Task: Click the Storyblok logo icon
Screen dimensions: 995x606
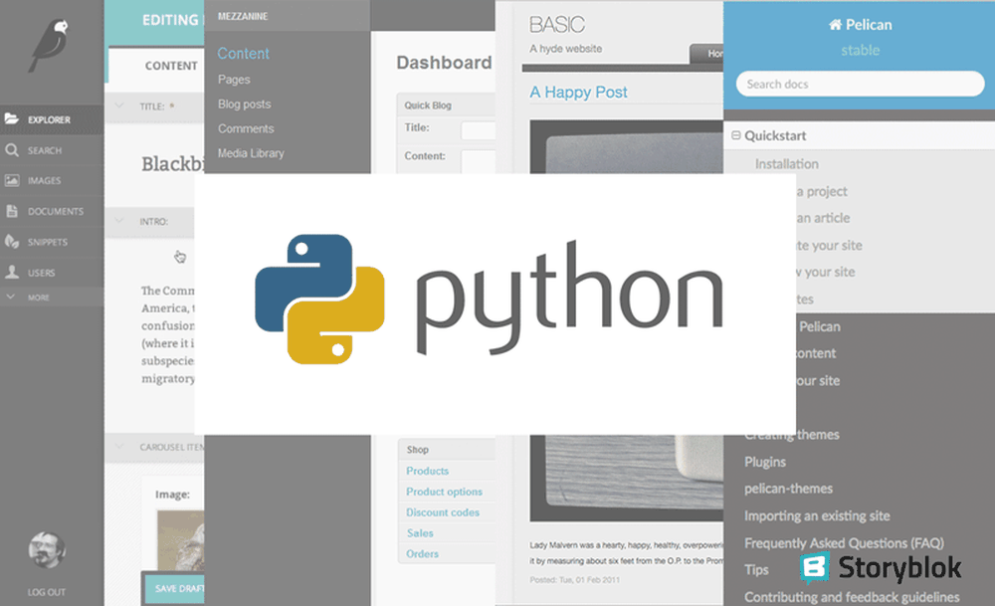Action: click(815, 568)
